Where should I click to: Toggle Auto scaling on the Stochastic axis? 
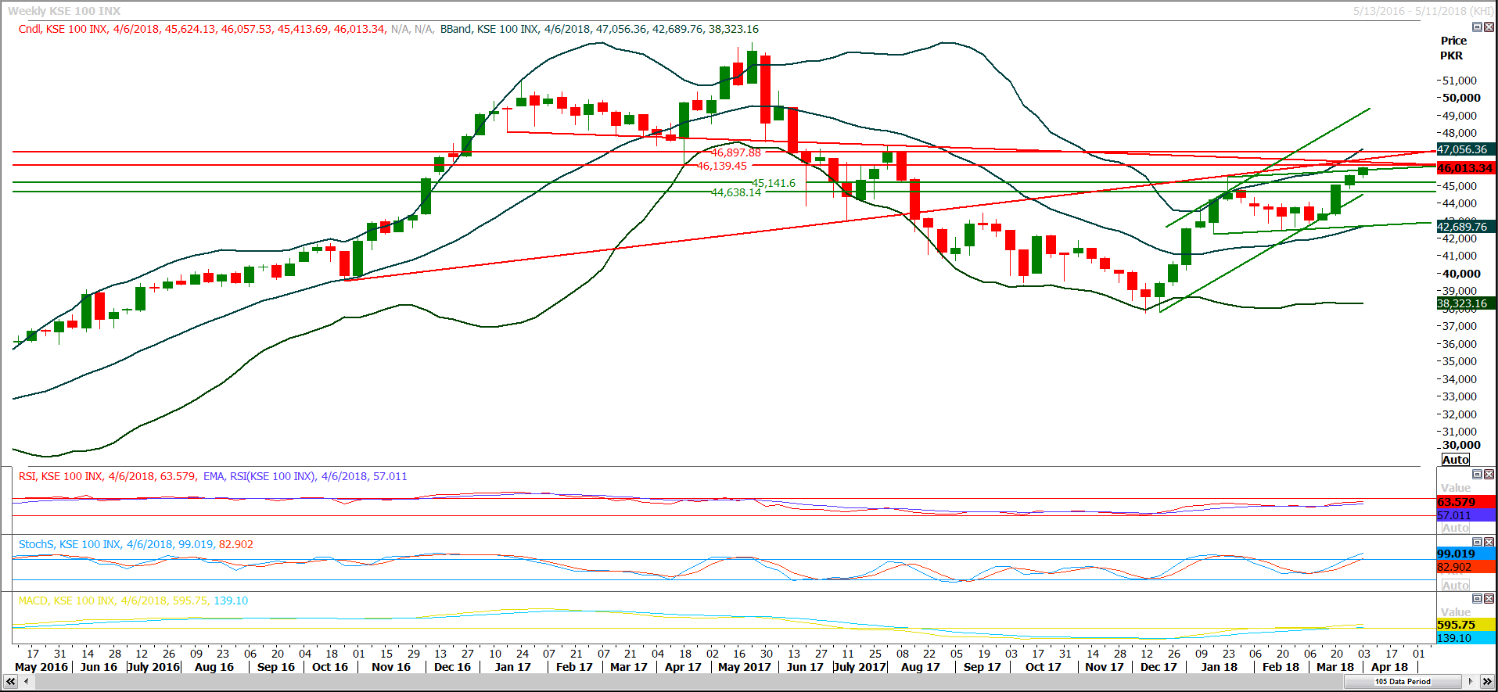1455,585
